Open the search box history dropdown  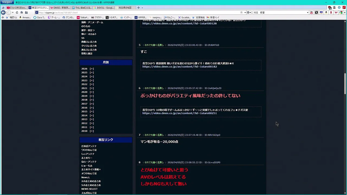point(307,12)
